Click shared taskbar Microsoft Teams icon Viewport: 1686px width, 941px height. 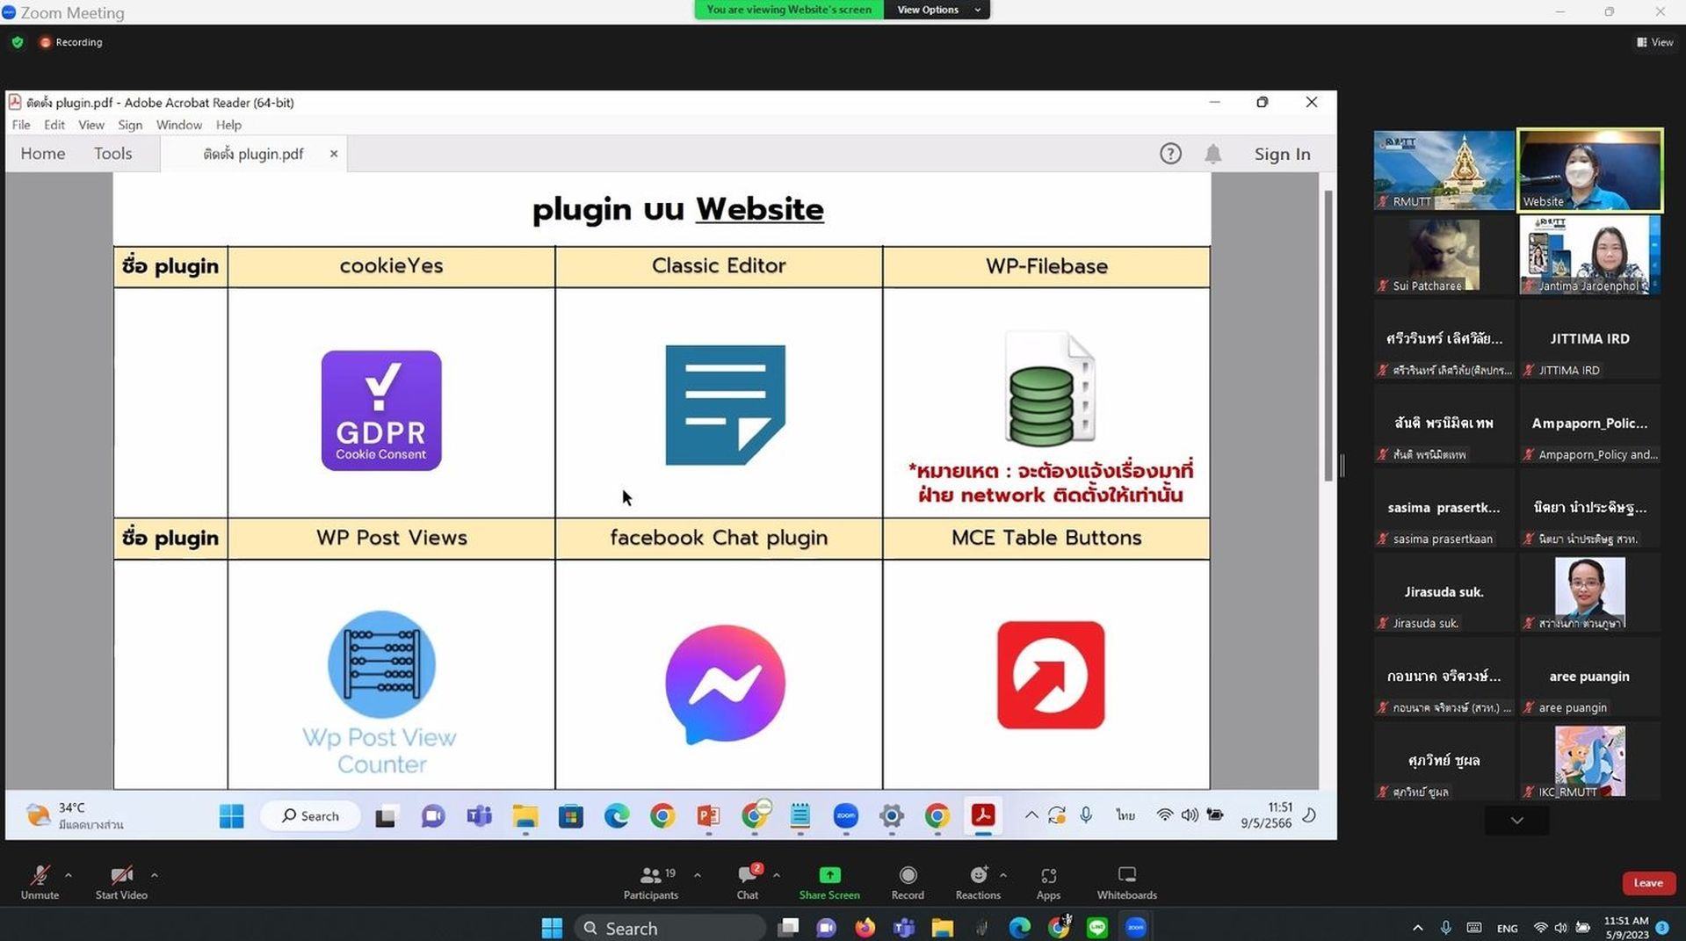479,816
